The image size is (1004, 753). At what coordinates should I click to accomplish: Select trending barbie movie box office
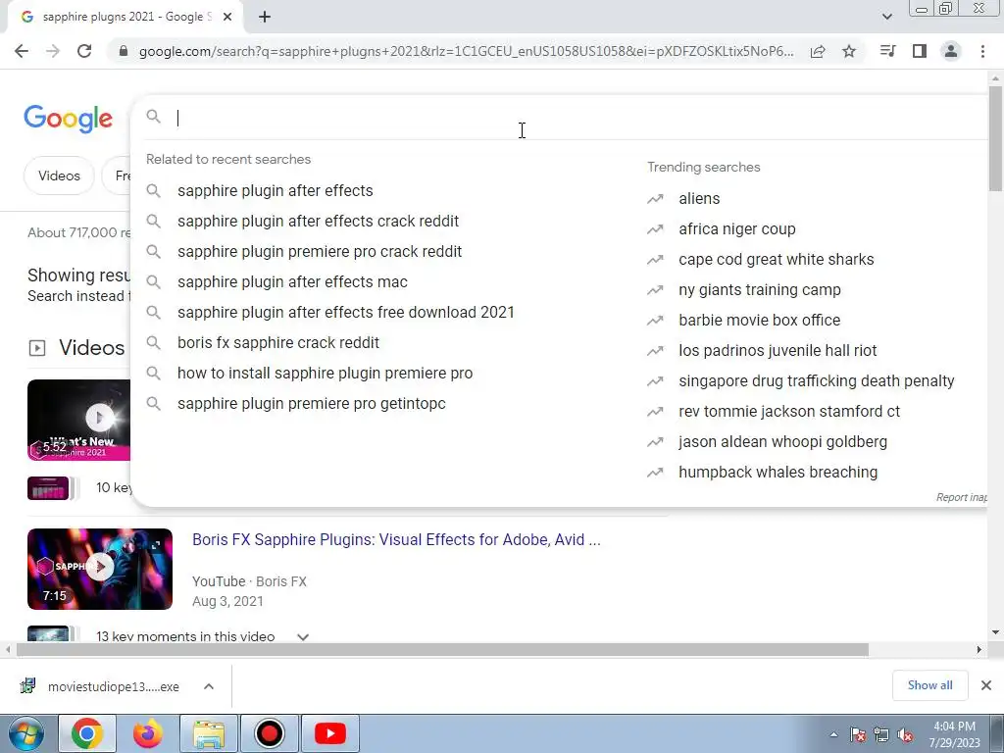760,321
